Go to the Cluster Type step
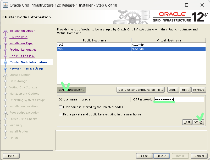 tap(18, 37)
